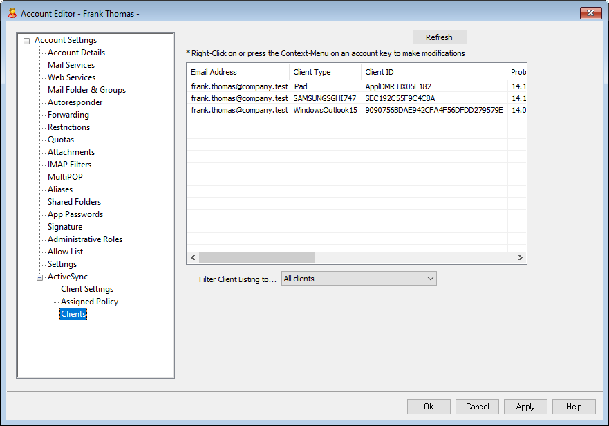Collapse the Account Settings tree node
This screenshot has height=426, width=609.
27,40
